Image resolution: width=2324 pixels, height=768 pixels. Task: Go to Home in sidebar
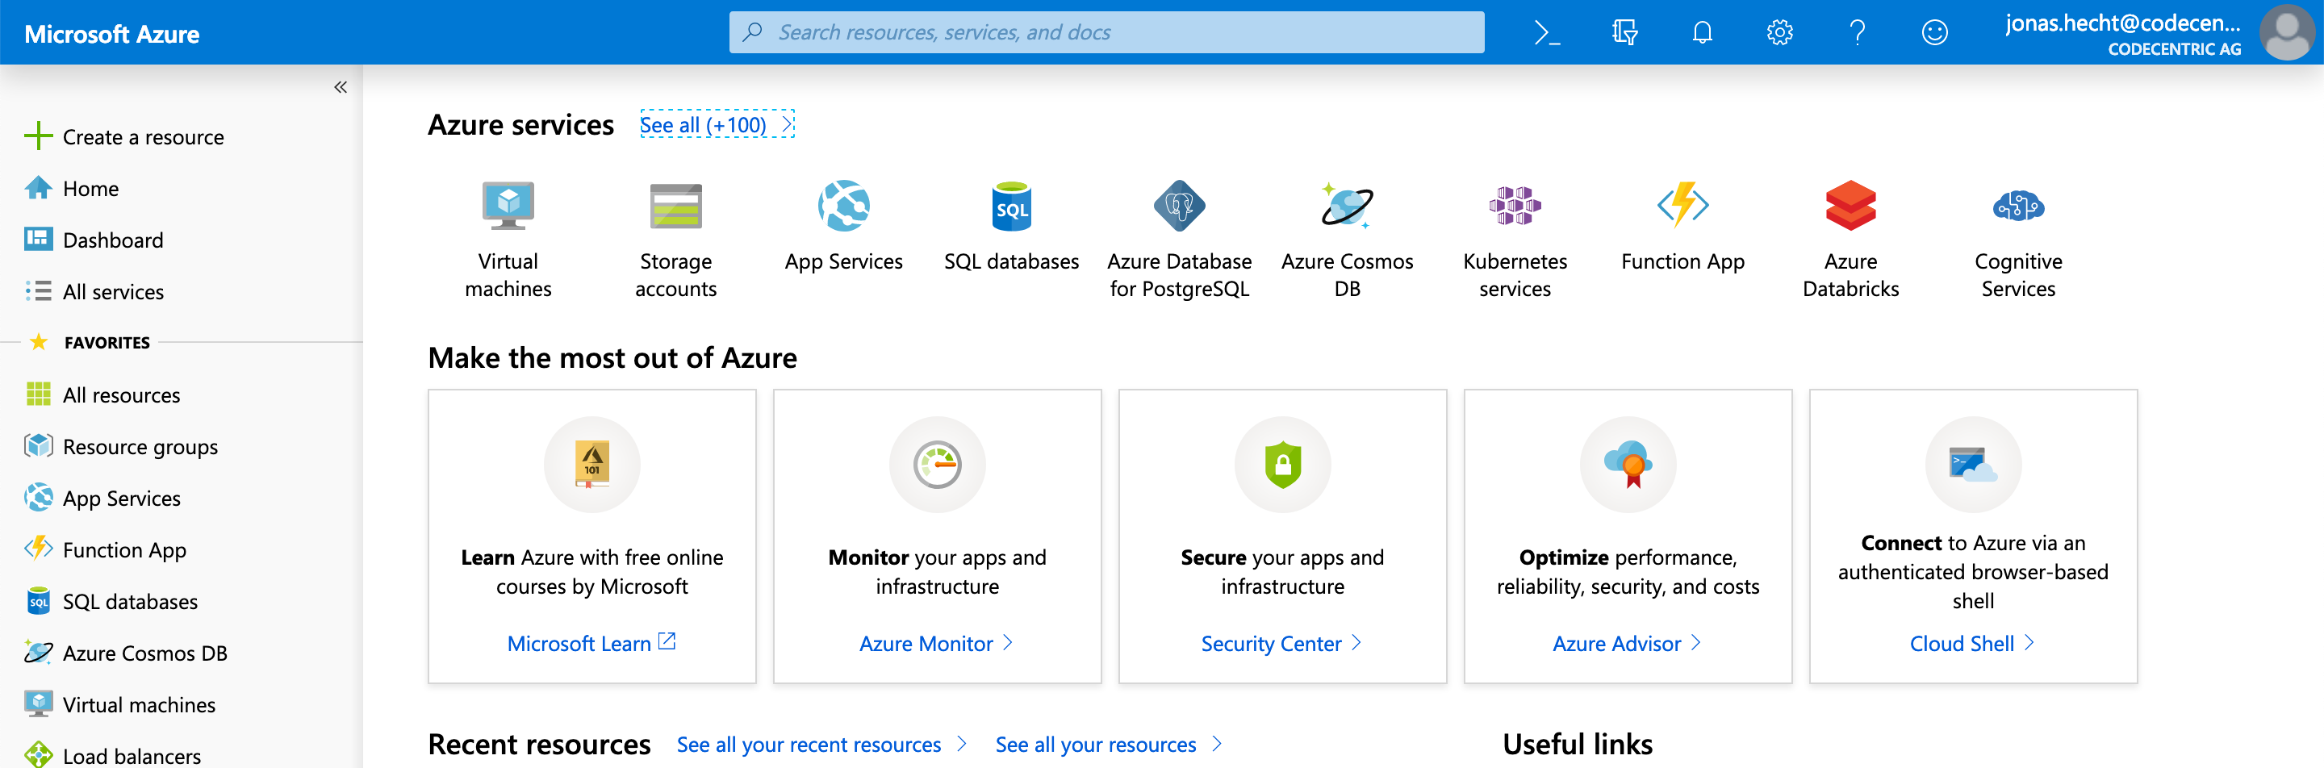[72, 189]
